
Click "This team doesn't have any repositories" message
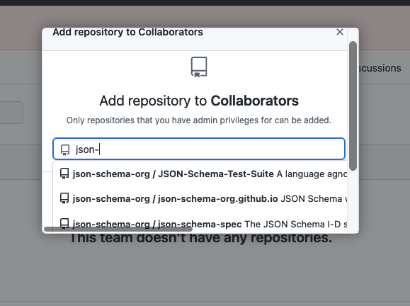(x=201, y=238)
